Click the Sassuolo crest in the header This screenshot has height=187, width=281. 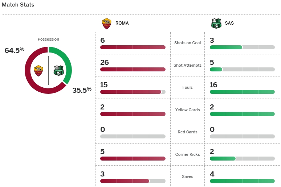(216, 23)
